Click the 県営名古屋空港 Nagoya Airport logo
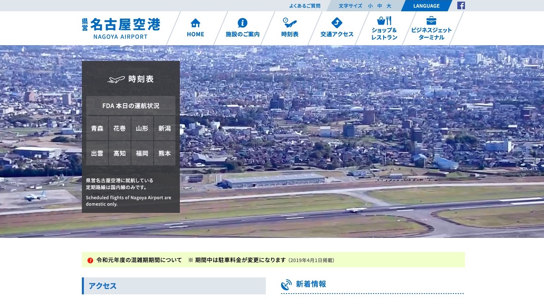This screenshot has width=544, height=300. coord(121,28)
